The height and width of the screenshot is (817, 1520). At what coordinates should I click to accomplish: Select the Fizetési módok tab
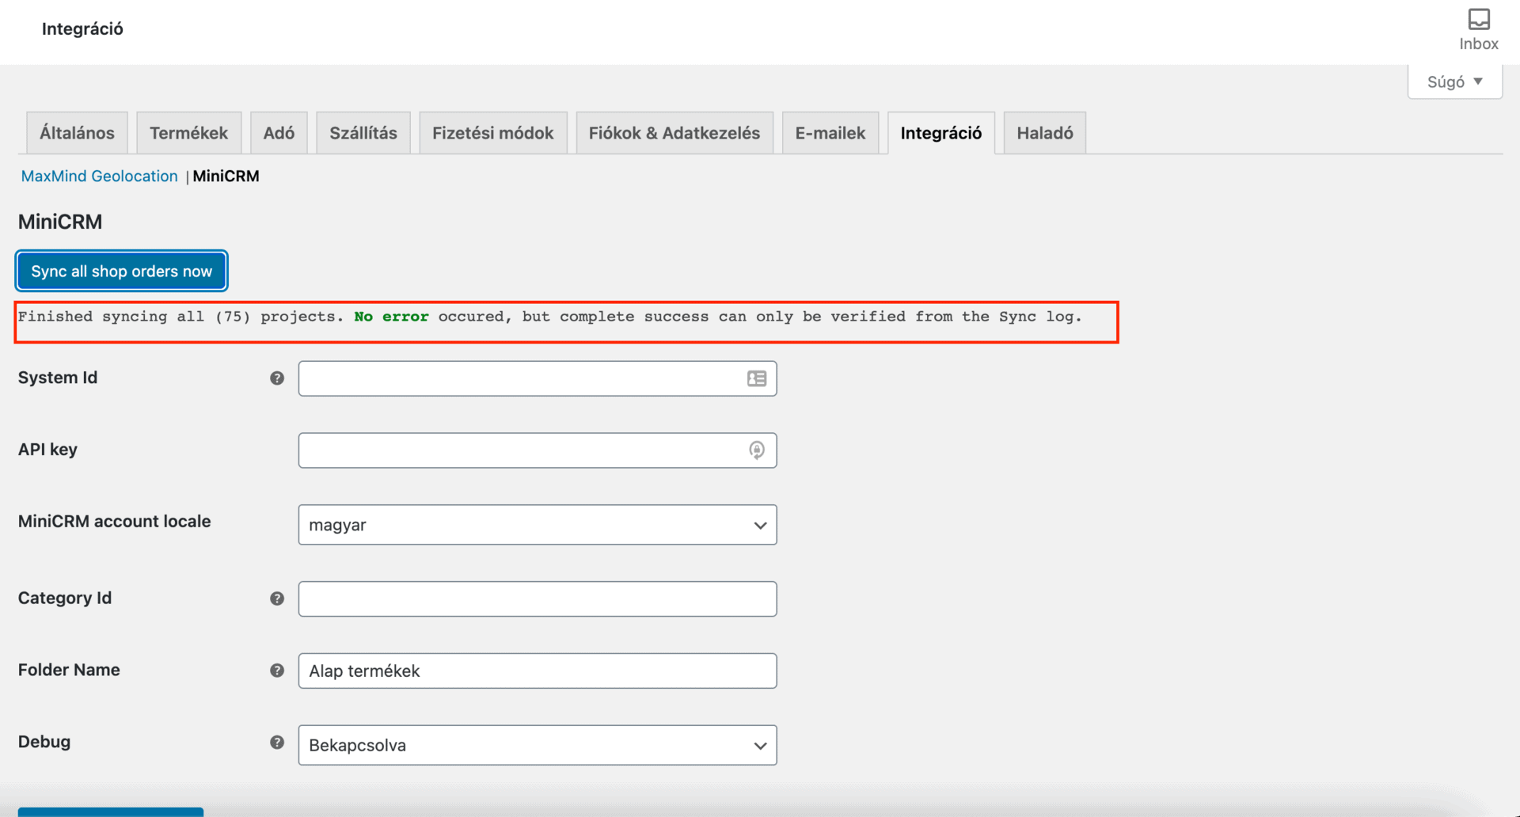[492, 133]
